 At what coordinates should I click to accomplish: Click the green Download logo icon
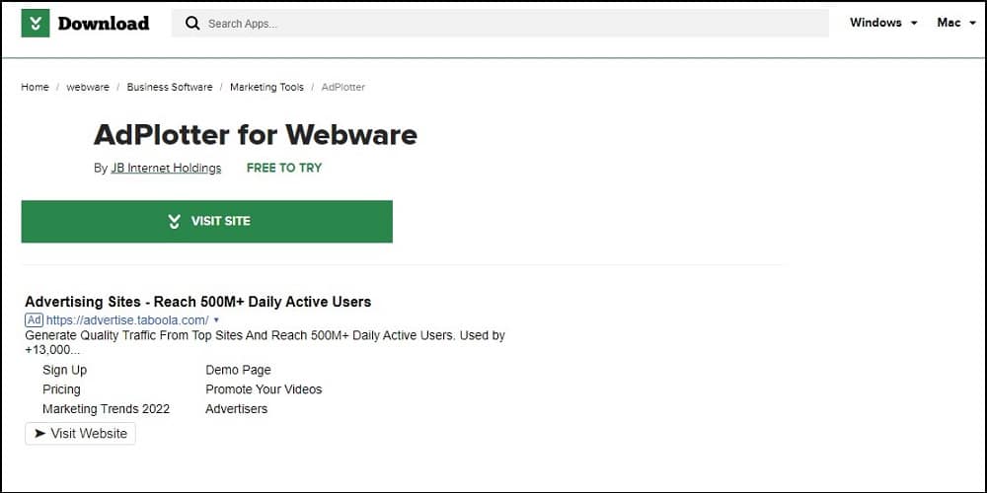pos(36,24)
